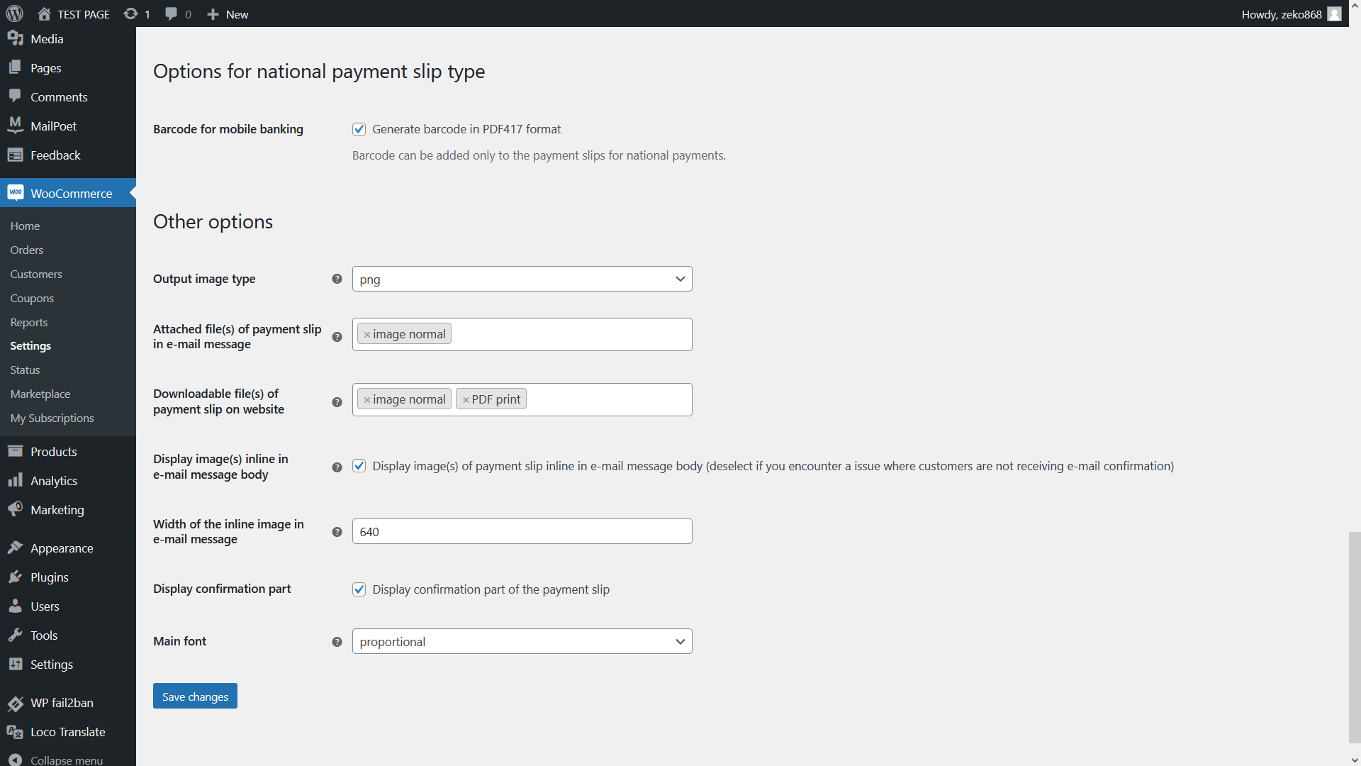Remove PDF print tag from downloadable files

[x=466, y=399]
